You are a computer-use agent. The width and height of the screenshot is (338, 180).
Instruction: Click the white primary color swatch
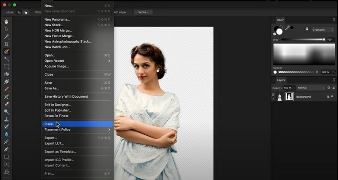(x=279, y=32)
